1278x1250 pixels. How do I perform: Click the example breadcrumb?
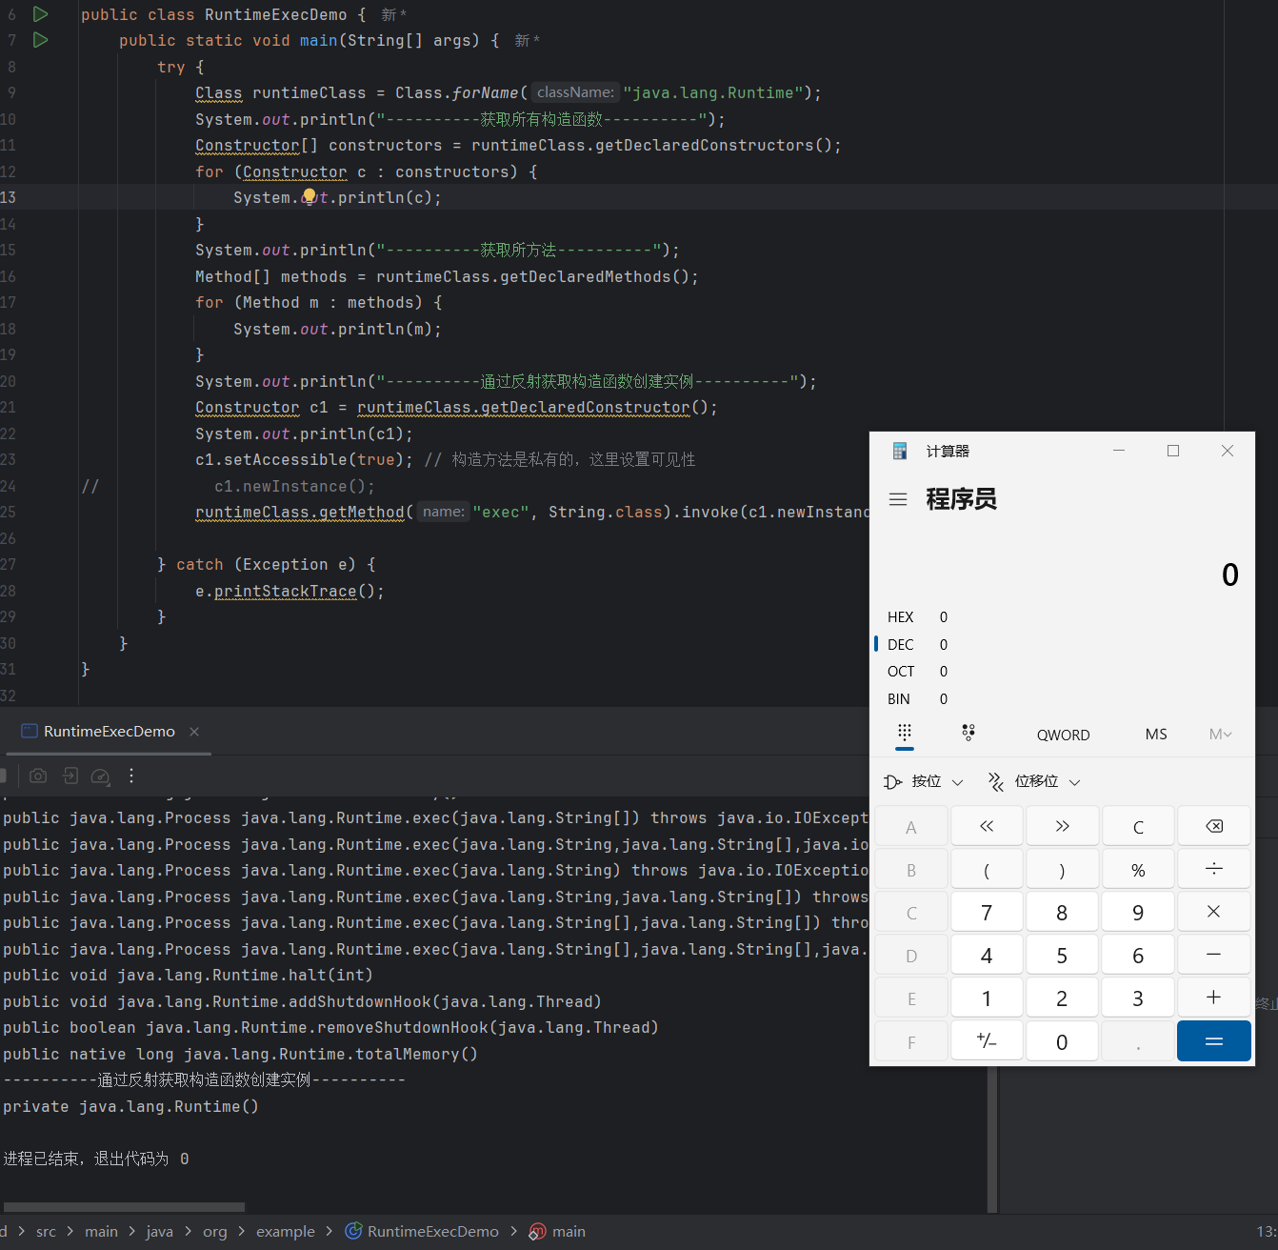(285, 1231)
